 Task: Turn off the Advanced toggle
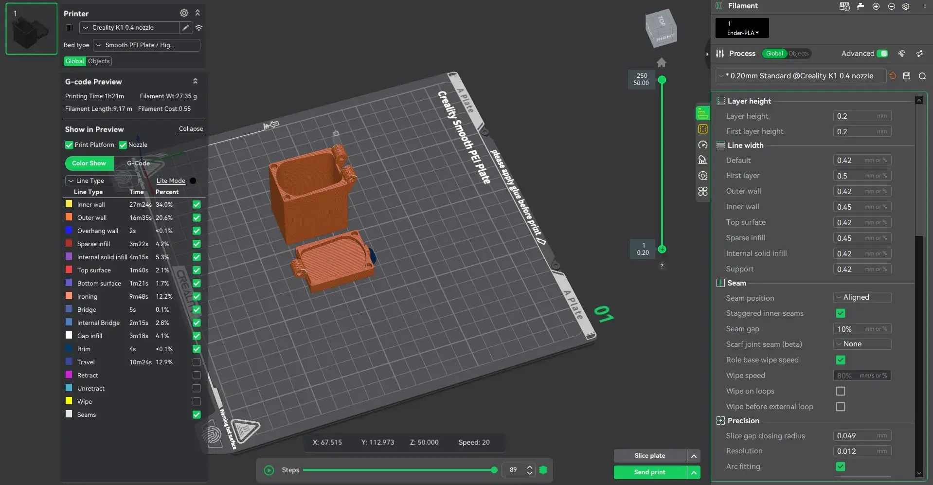point(882,54)
